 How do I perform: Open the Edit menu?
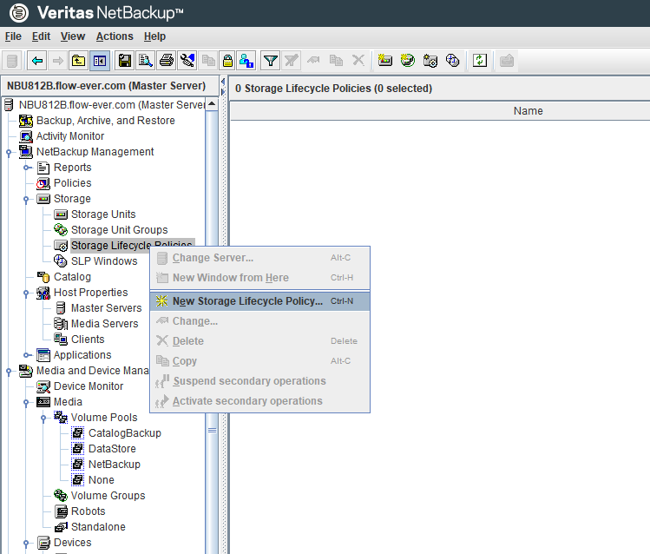[x=41, y=36]
